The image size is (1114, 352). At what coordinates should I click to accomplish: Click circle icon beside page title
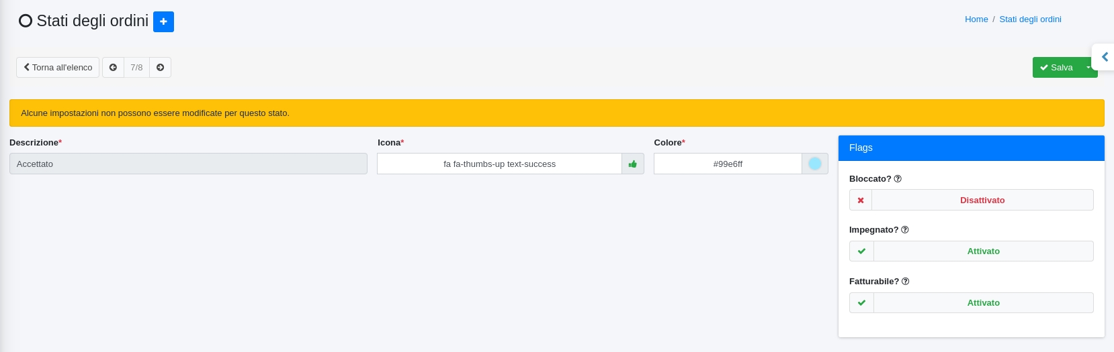pos(26,21)
